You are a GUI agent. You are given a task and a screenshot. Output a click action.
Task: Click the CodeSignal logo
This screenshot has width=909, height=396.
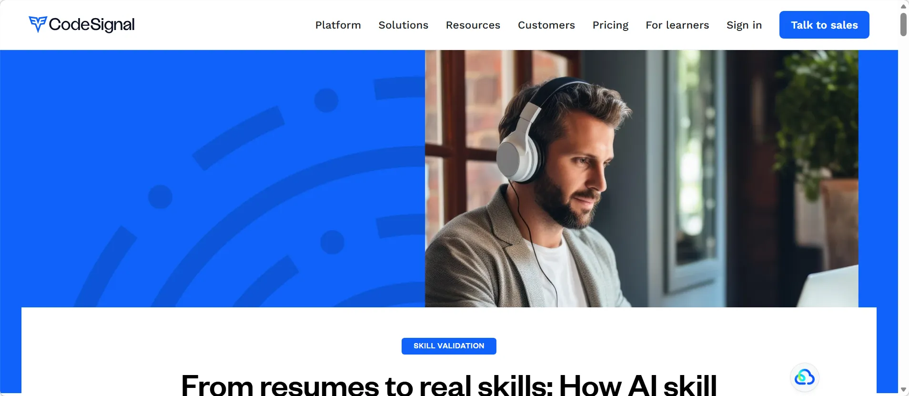click(x=81, y=24)
